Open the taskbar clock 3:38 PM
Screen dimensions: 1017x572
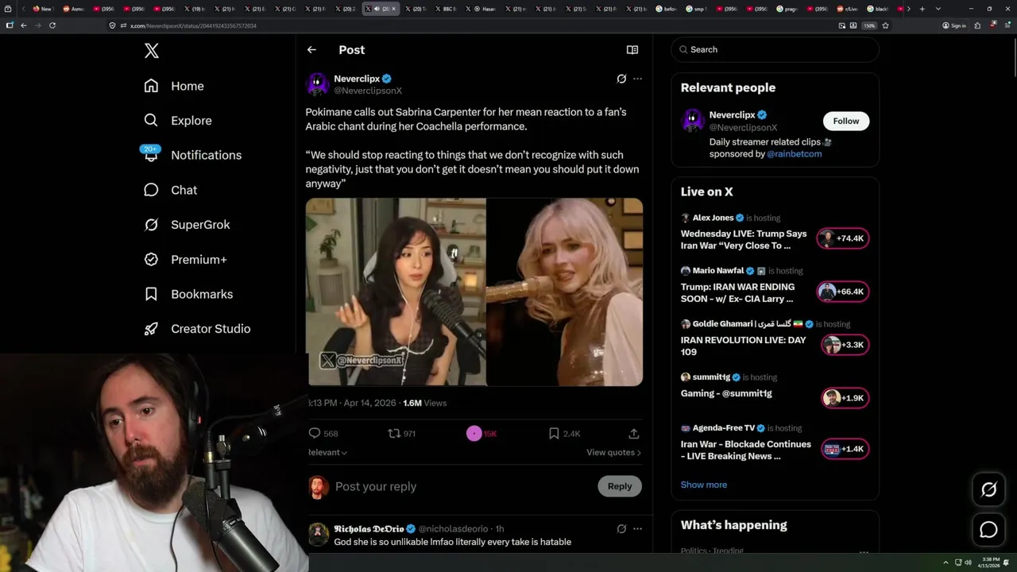(x=990, y=562)
